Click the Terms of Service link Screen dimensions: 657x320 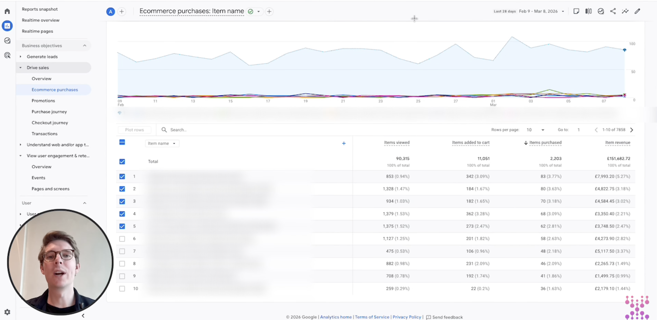372,317
